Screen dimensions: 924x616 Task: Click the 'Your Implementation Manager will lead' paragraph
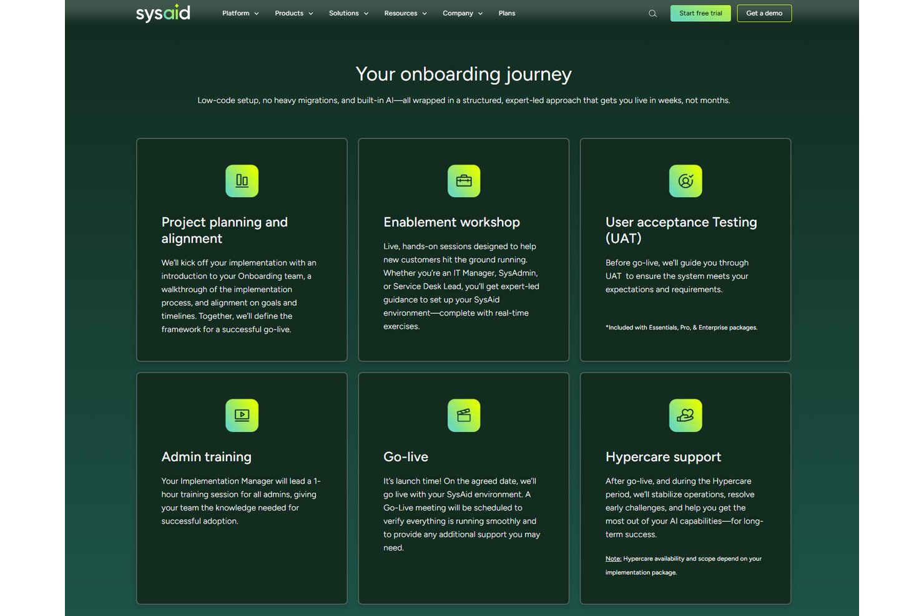click(241, 501)
